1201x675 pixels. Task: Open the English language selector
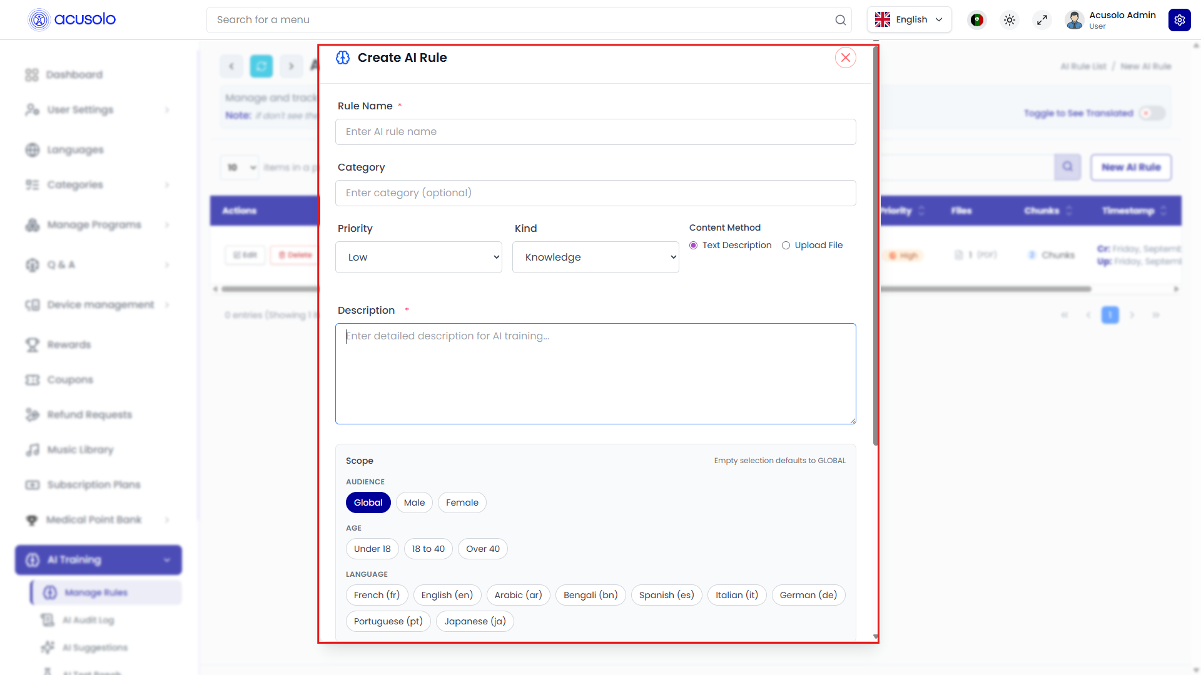(x=909, y=19)
